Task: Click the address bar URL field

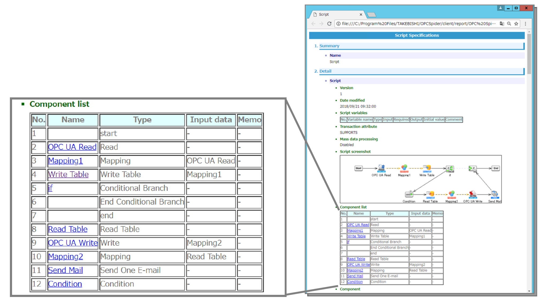Action: (418, 24)
